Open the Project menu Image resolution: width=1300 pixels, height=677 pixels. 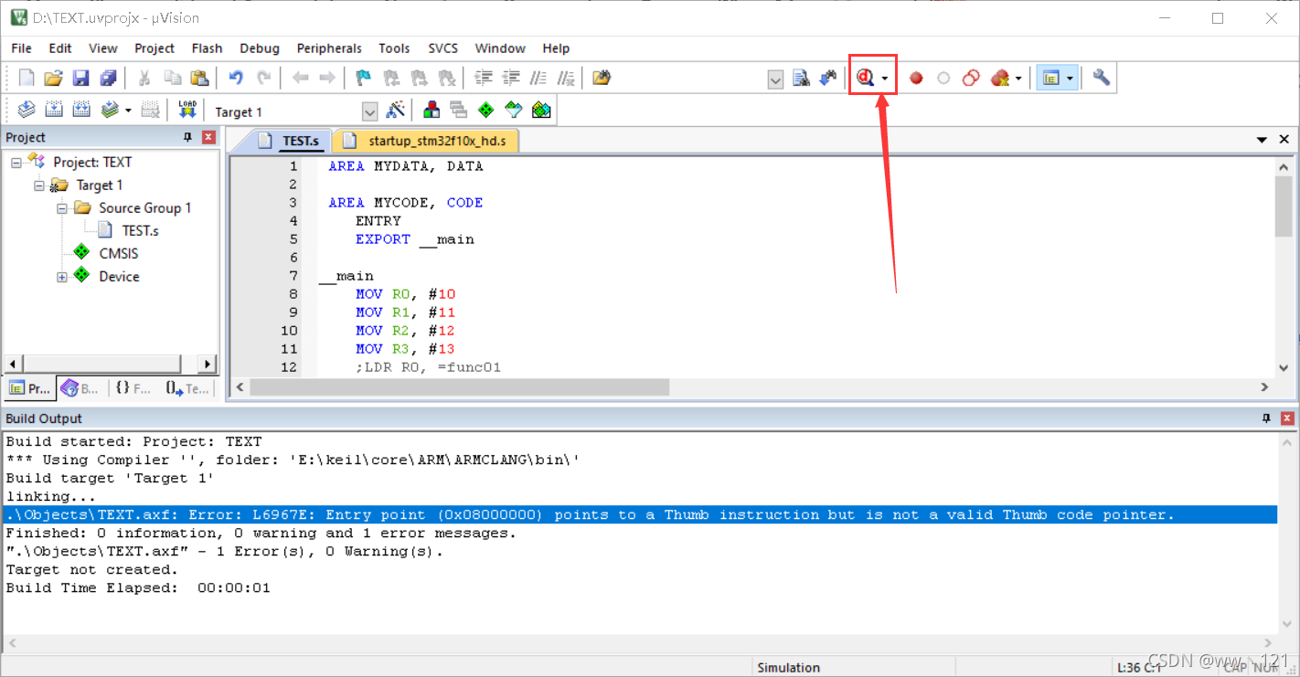(x=155, y=48)
